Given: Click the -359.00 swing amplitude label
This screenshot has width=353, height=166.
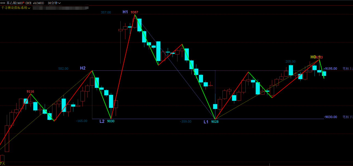Looking at the screenshot, I should (186, 122).
